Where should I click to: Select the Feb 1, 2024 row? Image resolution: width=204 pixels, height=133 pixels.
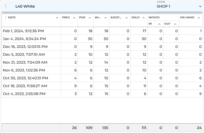[x=23, y=31]
